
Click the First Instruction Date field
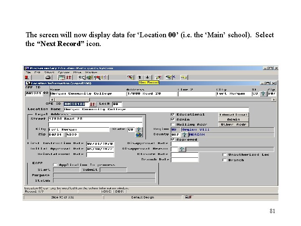(x=100, y=144)
